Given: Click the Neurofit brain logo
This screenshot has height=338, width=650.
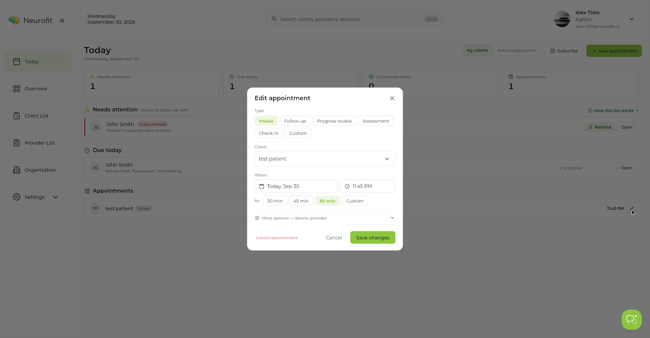Looking at the screenshot, I should [14, 20].
